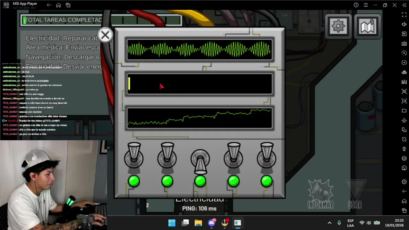Open File Explorer from the taskbar
The width and height of the screenshot is (409, 230).
coord(198,223)
